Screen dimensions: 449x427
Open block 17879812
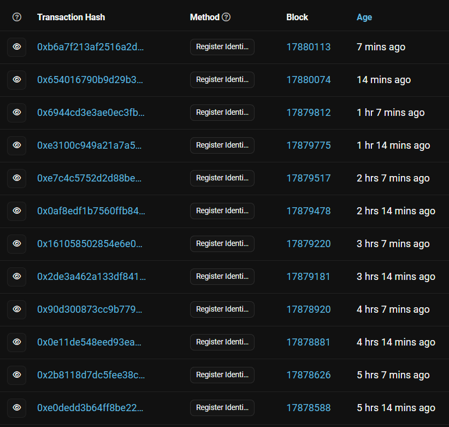(x=309, y=113)
